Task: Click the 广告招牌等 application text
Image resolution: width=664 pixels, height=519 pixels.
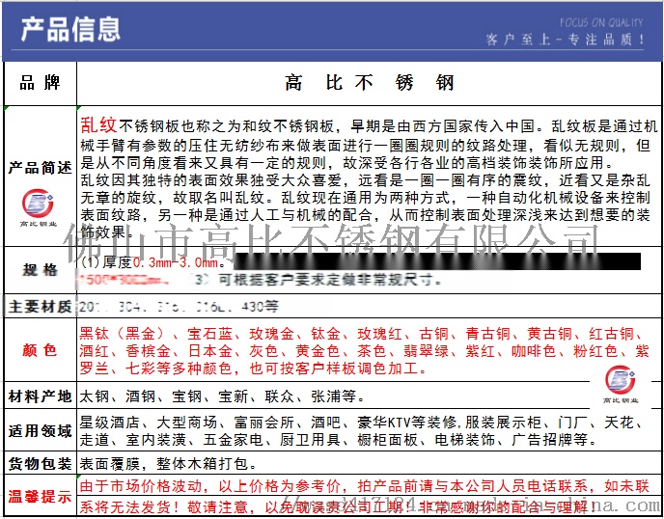Action: pos(550,440)
